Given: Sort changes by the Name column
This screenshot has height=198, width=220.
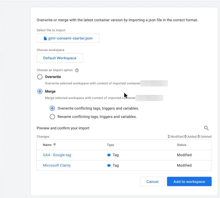Looking at the screenshot, I should coord(49,145).
